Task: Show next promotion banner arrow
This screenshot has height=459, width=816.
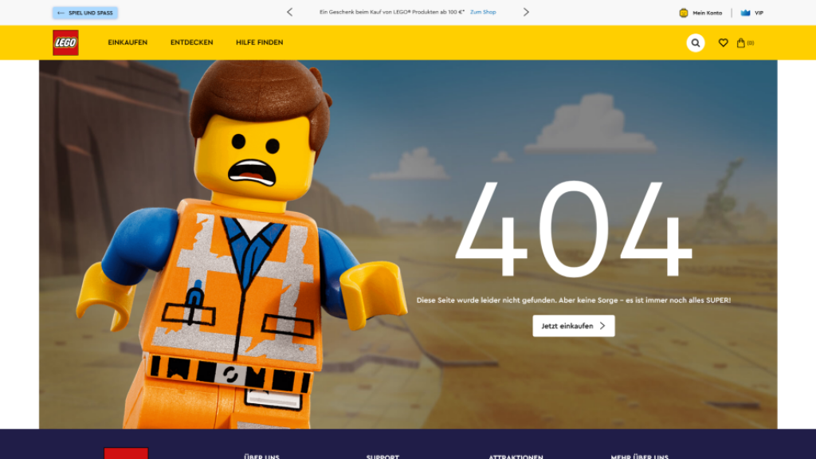Action: pyautogui.click(x=526, y=12)
